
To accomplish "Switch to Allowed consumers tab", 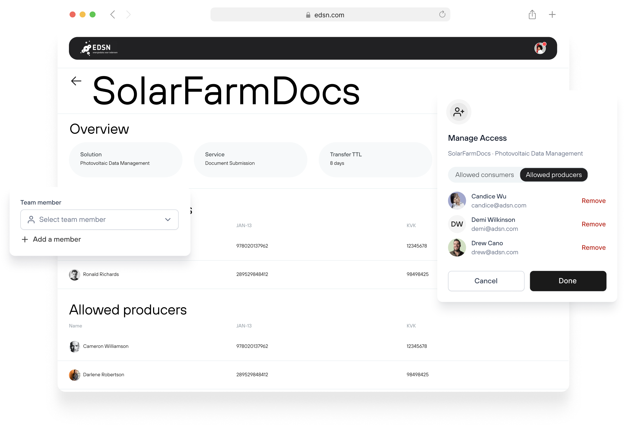I will click(x=484, y=175).
